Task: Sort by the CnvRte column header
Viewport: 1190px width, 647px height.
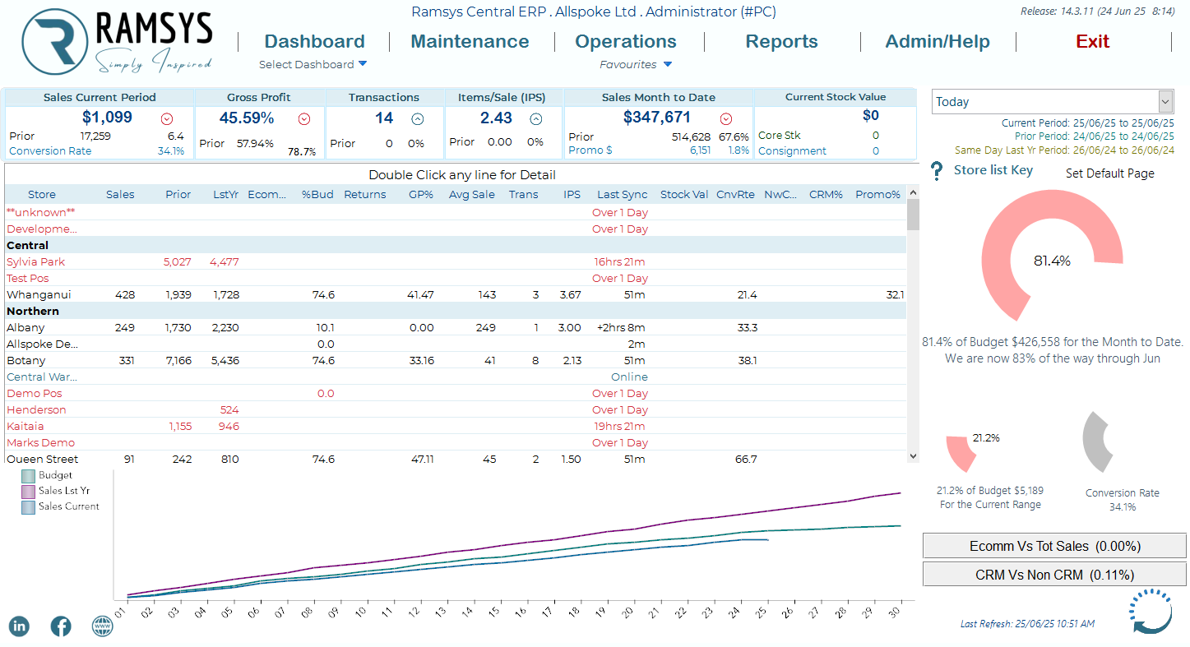Action: click(736, 195)
